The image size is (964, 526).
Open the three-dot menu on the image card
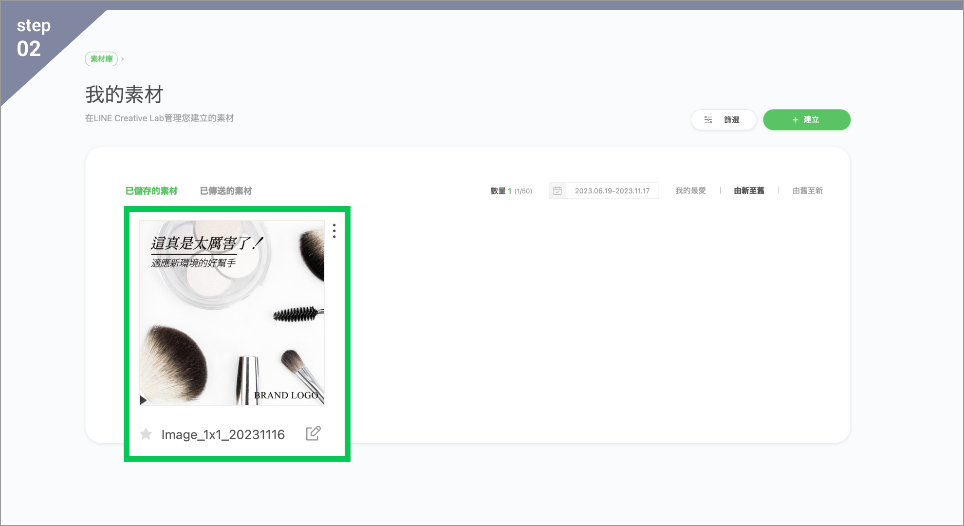(334, 231)
